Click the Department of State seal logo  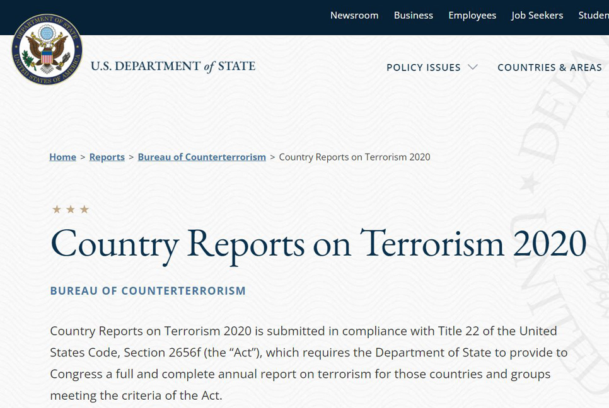(47, 49)
